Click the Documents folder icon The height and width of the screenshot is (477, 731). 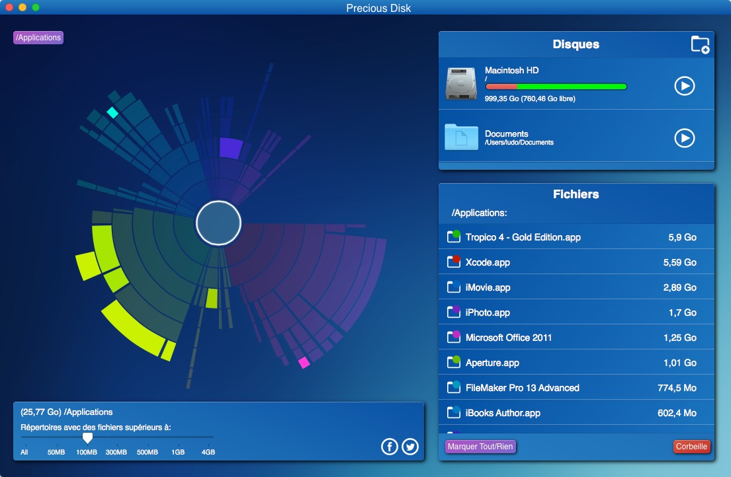pos(461,137)
